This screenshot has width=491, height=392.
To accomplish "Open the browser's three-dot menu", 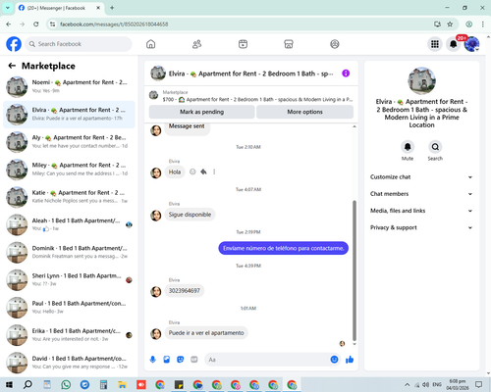I will [483, 24].
